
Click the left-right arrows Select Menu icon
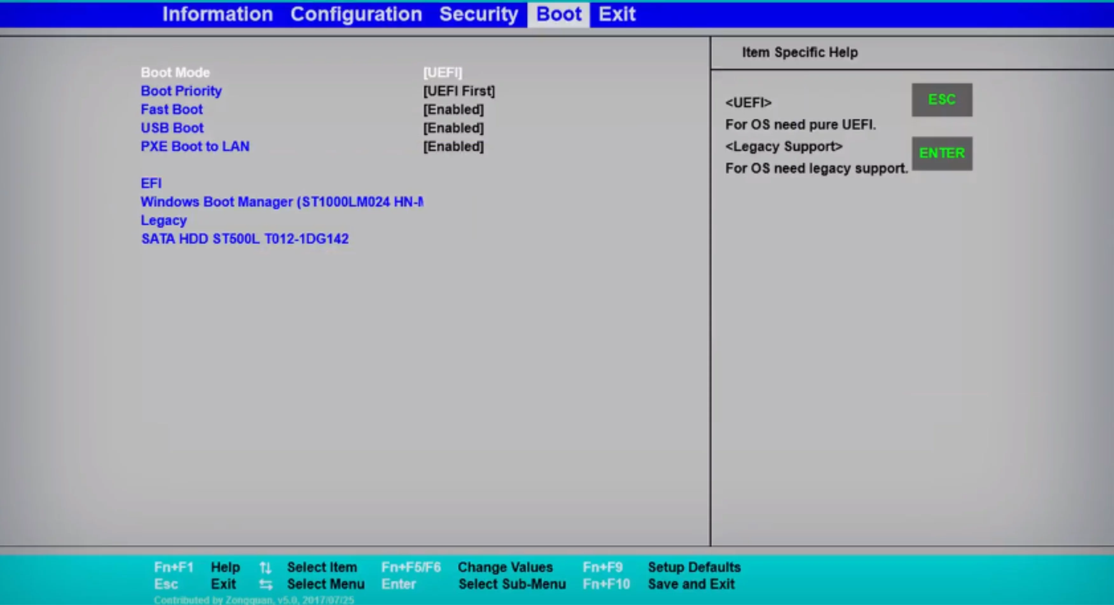coord(266,585)
